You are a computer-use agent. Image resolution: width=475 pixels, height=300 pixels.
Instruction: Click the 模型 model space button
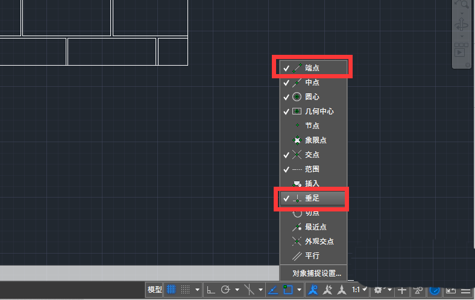pyautogui.click(x=154, y=290)
